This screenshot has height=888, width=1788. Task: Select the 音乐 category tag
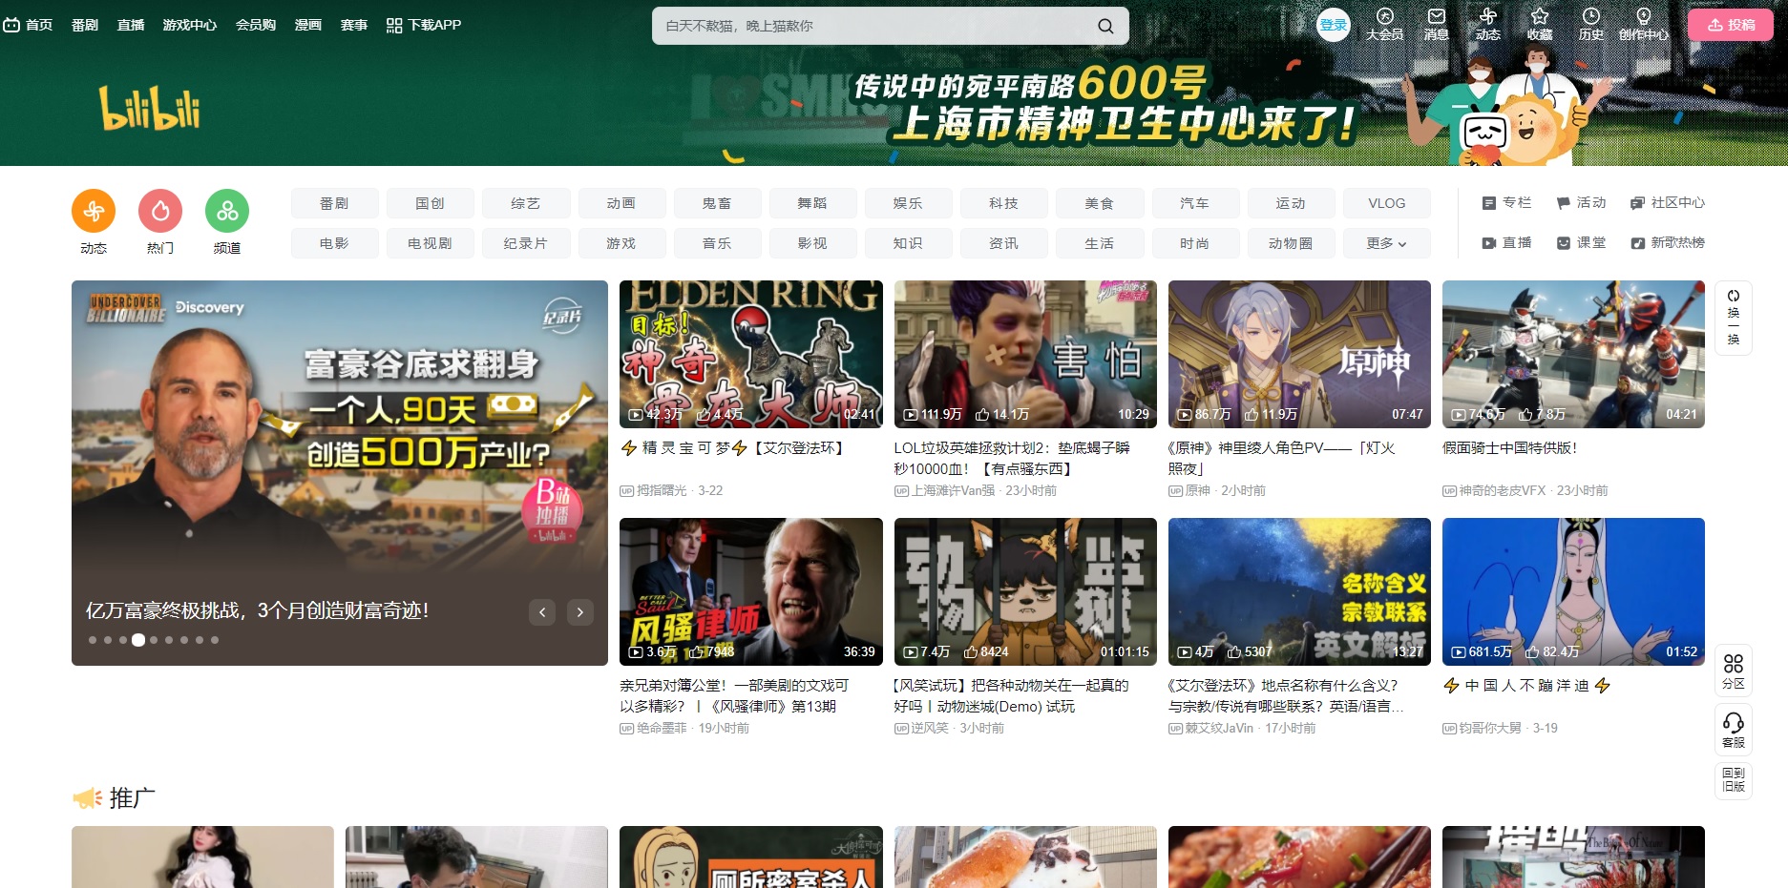pos(717,243)
